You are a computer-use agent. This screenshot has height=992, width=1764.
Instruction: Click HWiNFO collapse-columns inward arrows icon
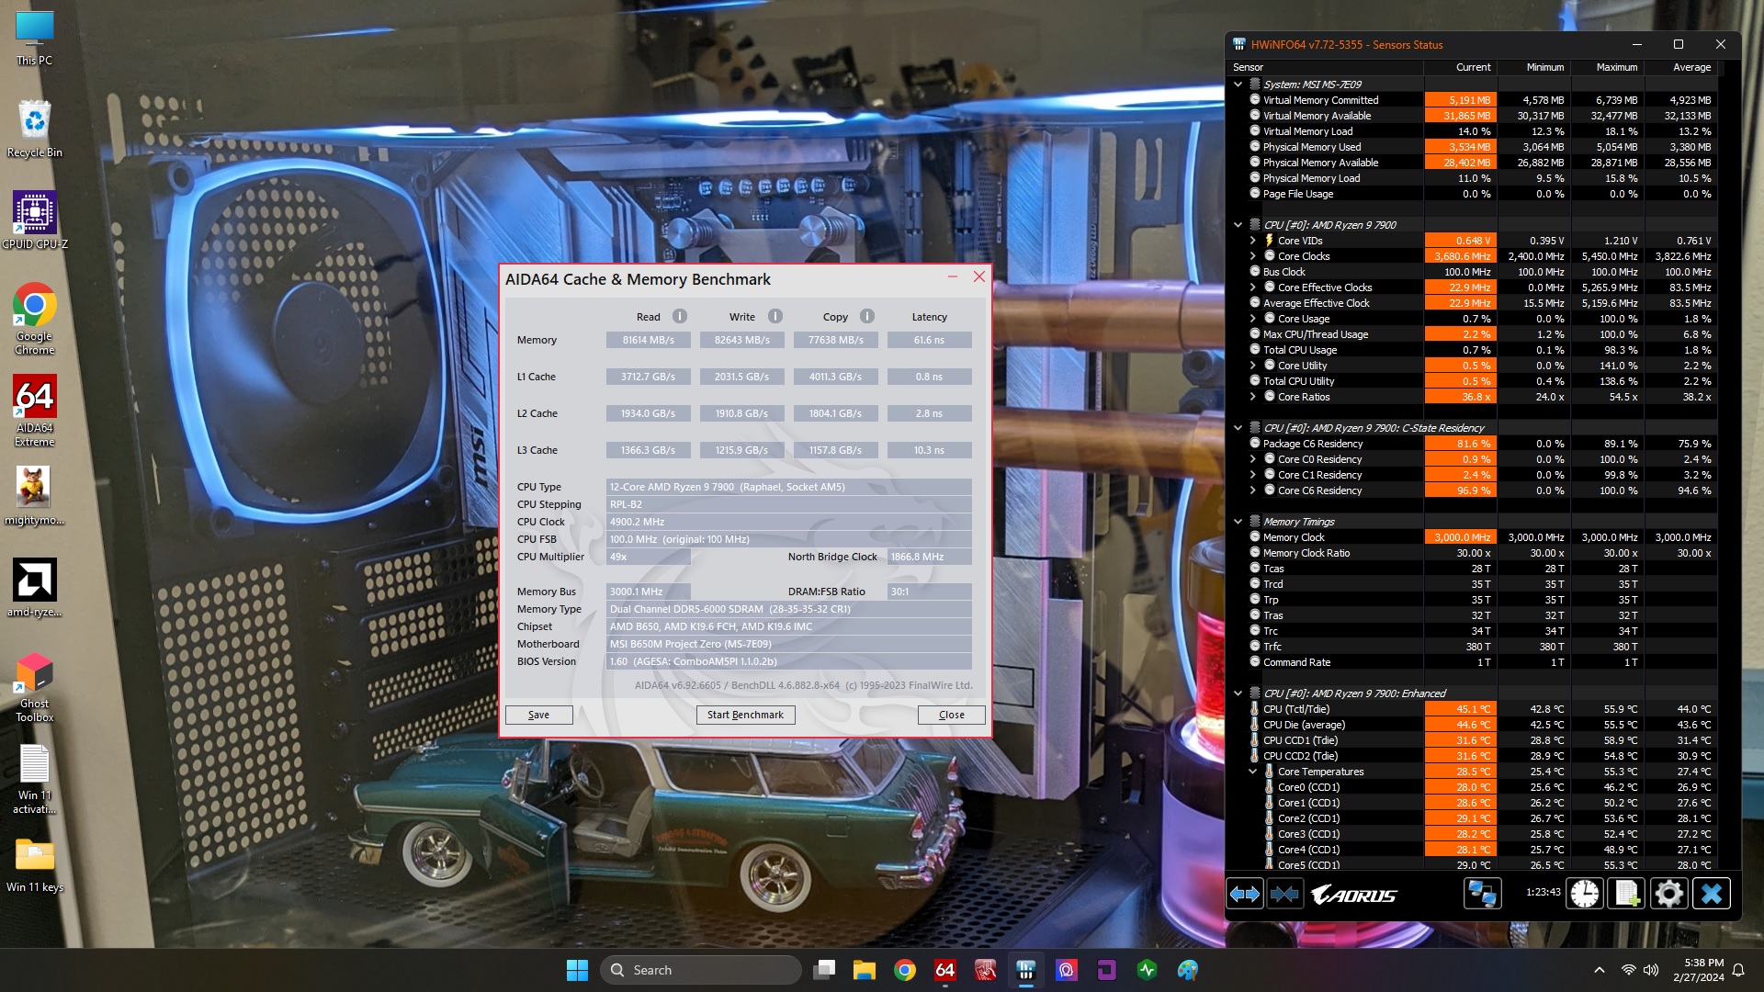[x=1284, y=894]
